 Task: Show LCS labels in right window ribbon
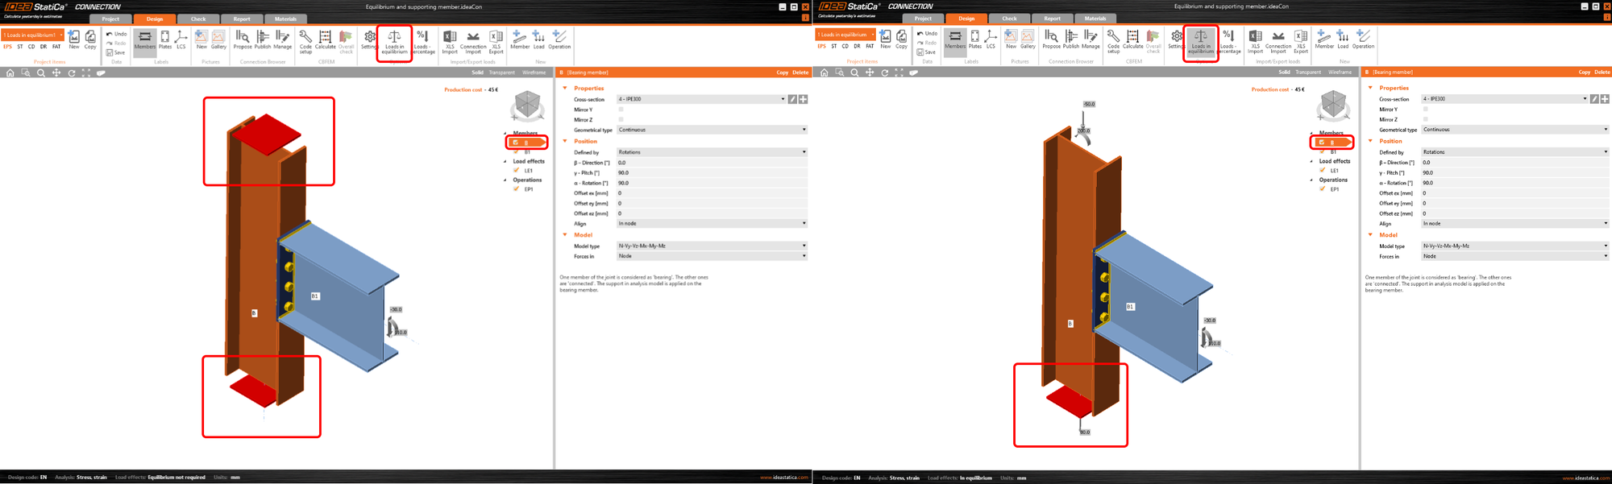[x=991, y=40]
